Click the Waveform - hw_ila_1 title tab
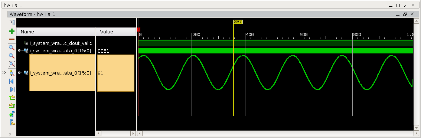The image size is (421, 138). click(33, 14)
